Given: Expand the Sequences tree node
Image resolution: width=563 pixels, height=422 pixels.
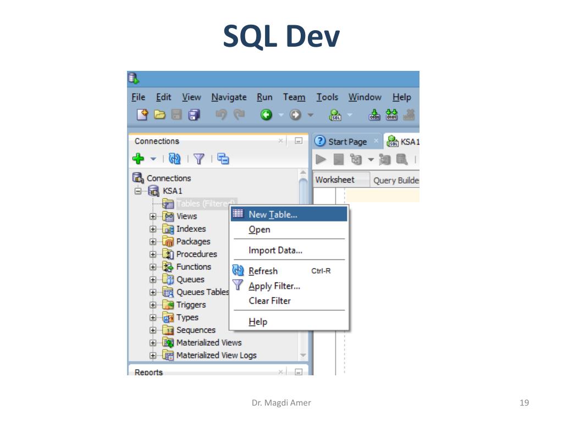Looking at the screenshot, I should pos(153,330).
